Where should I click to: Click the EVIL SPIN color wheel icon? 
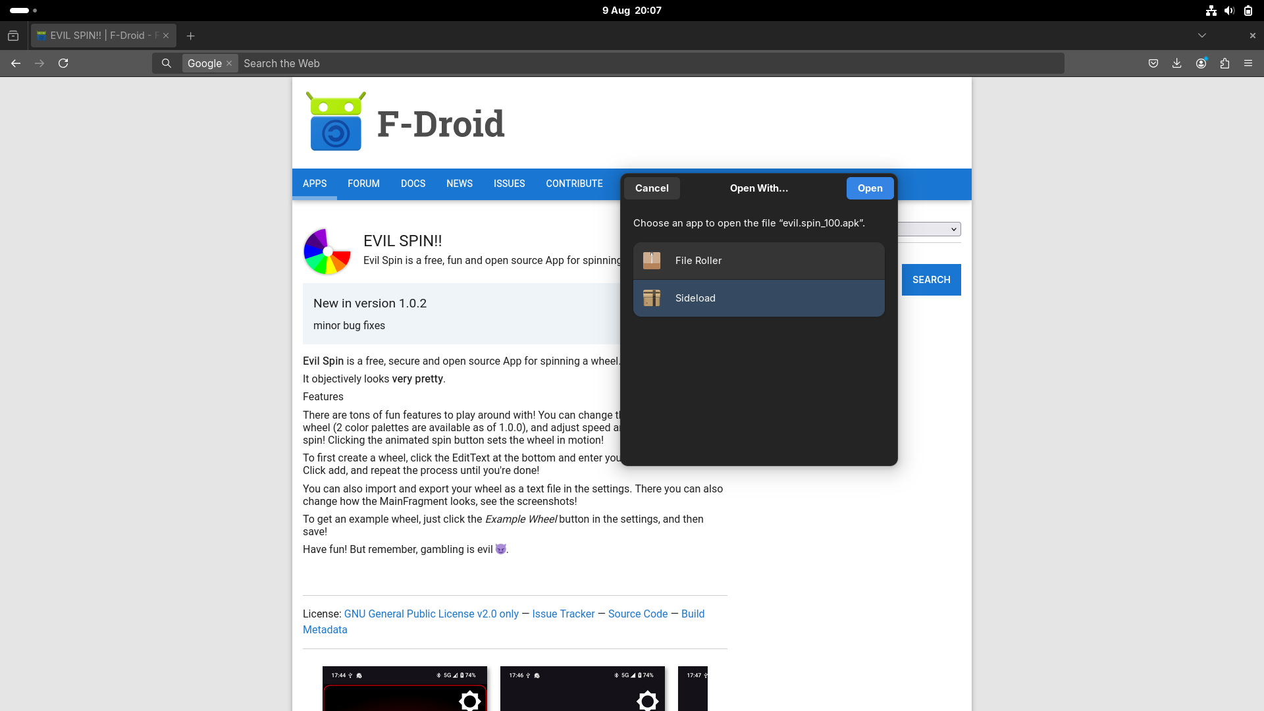(327, 251)
